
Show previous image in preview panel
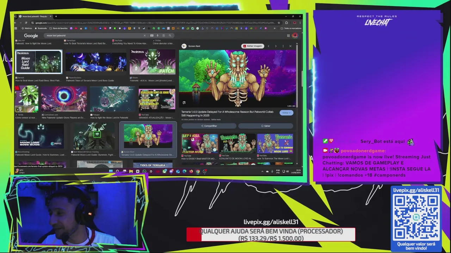point(268,46)
